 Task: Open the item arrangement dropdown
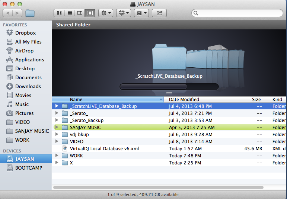coord(141,13)
